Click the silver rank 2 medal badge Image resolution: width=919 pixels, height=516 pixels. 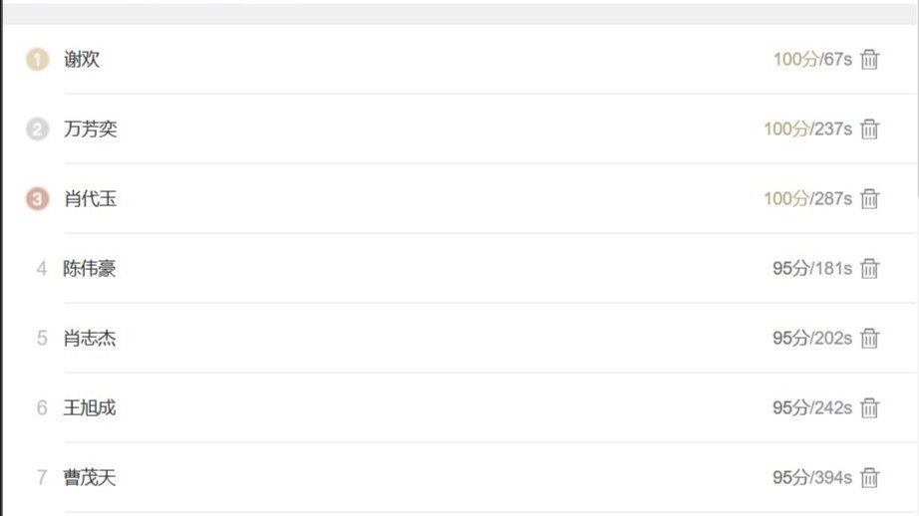point(37,129)
